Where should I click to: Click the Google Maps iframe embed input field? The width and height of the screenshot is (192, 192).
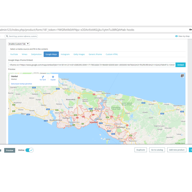[92, 65]
